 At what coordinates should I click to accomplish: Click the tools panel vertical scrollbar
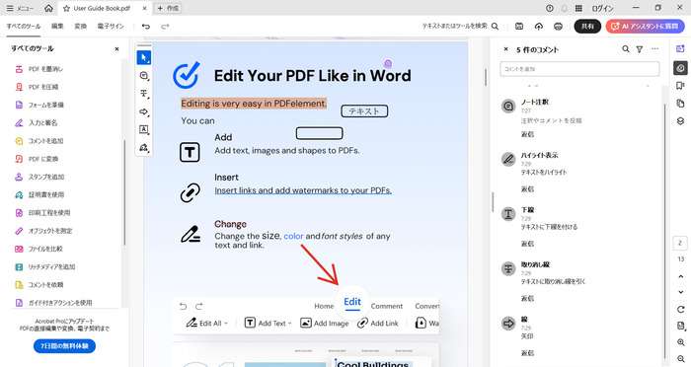tap(124, 193)
